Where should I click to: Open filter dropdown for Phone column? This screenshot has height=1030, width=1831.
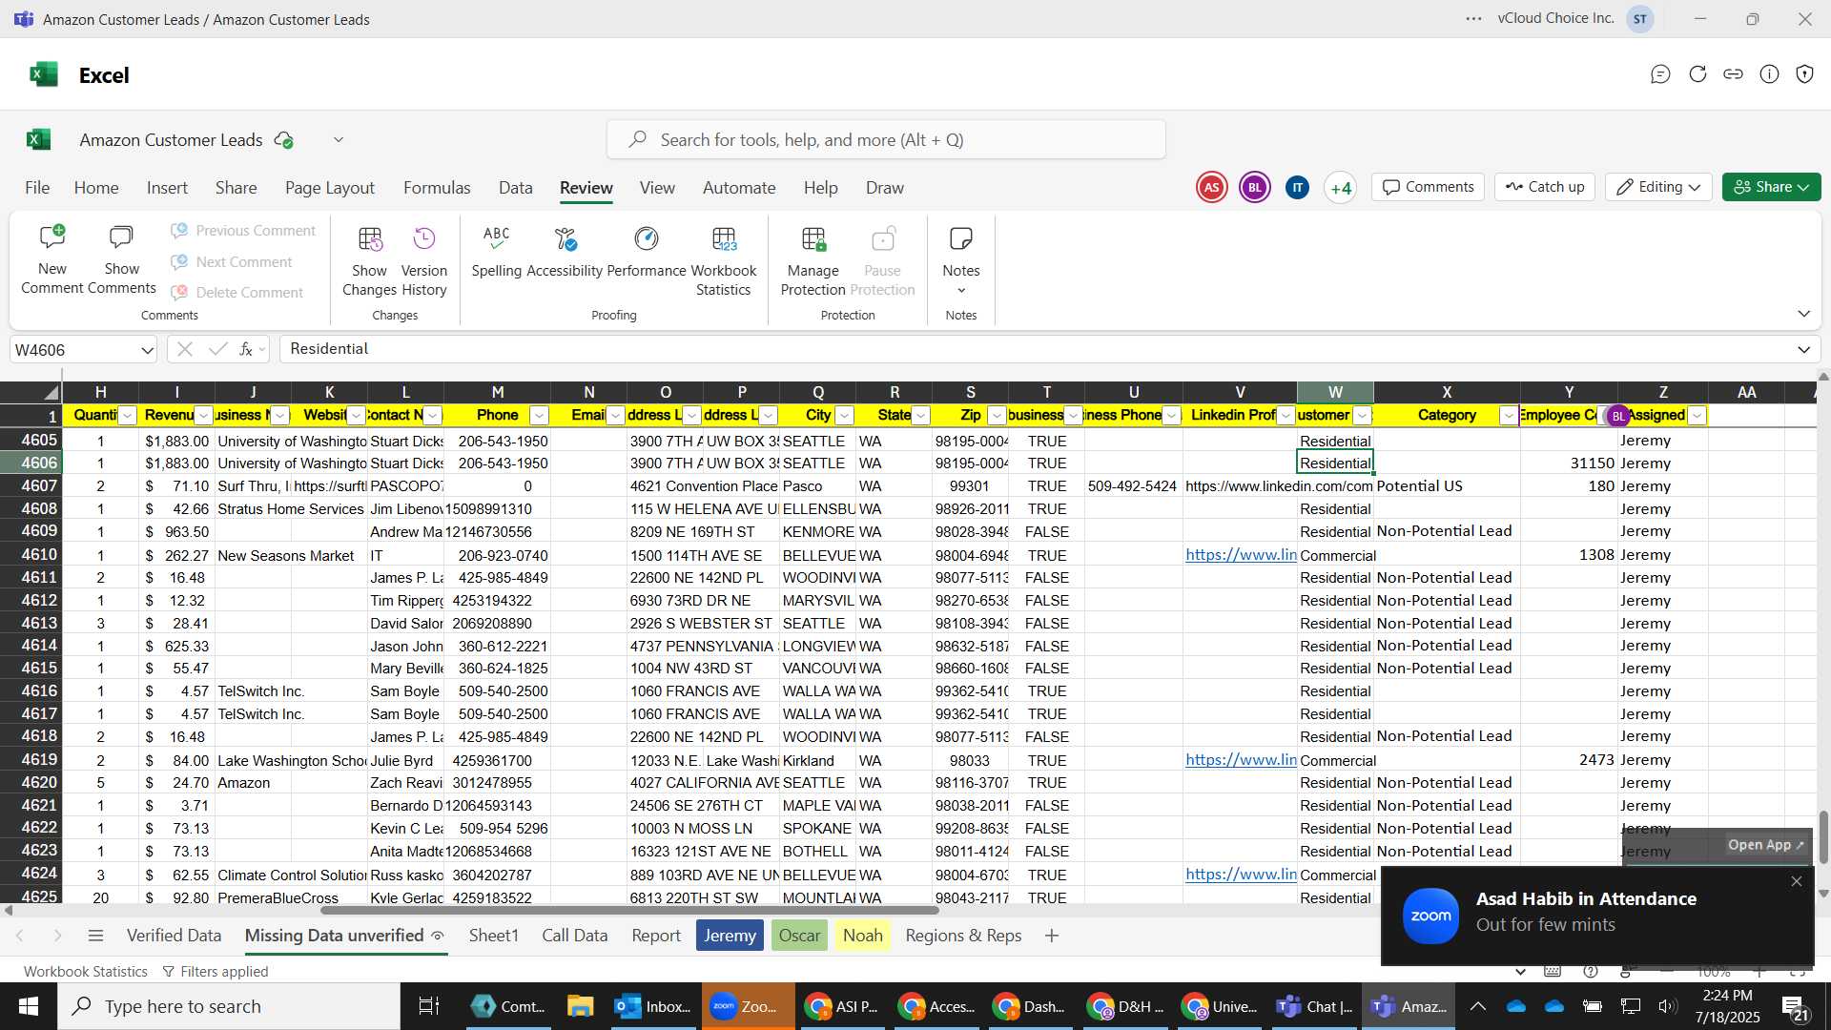539,416
